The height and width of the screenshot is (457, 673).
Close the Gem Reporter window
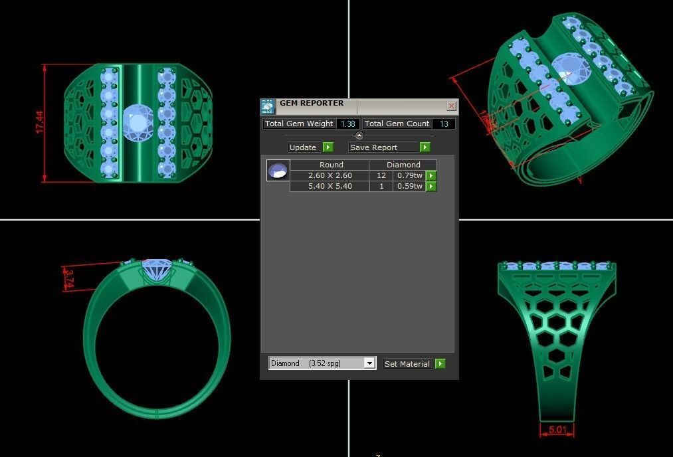click(x=451, y=106)
